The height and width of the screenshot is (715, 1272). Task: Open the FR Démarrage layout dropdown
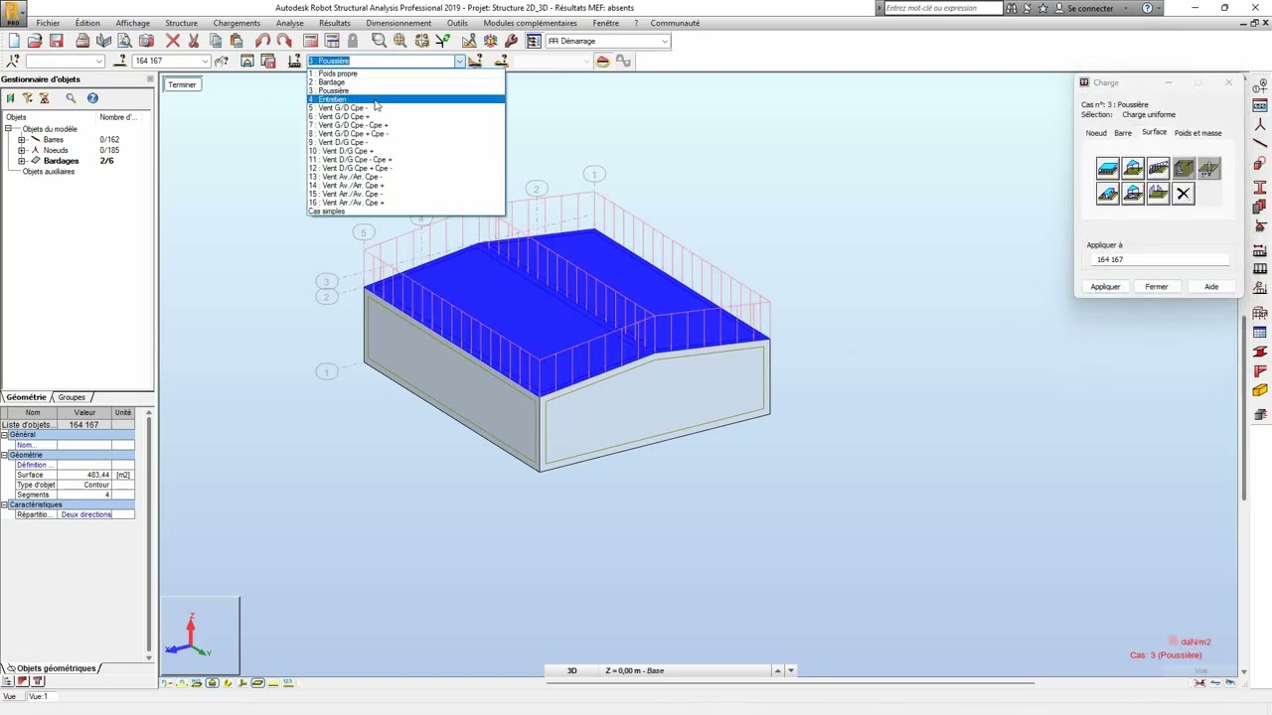(x=664, y=41)
